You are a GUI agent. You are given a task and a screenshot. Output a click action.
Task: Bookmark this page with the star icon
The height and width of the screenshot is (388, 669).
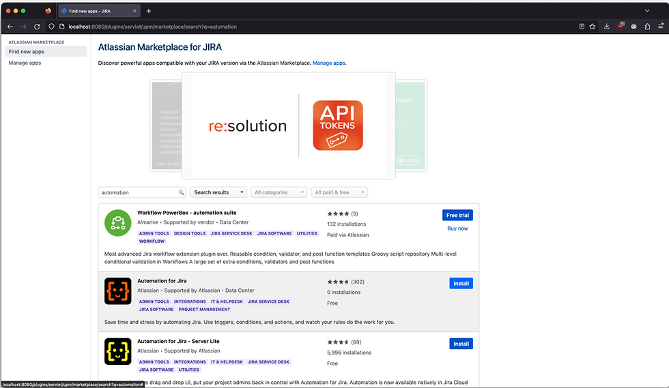tap(593, 27)
